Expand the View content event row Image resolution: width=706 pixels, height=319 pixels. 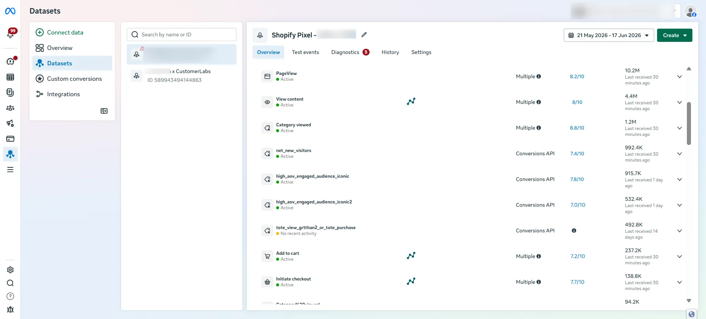coord(680,102)
